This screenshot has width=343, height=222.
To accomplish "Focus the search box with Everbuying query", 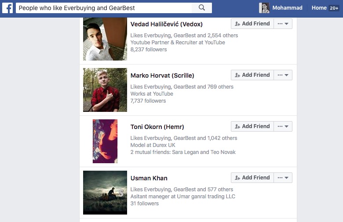I will pyautogui.click(x=104, y=8).
